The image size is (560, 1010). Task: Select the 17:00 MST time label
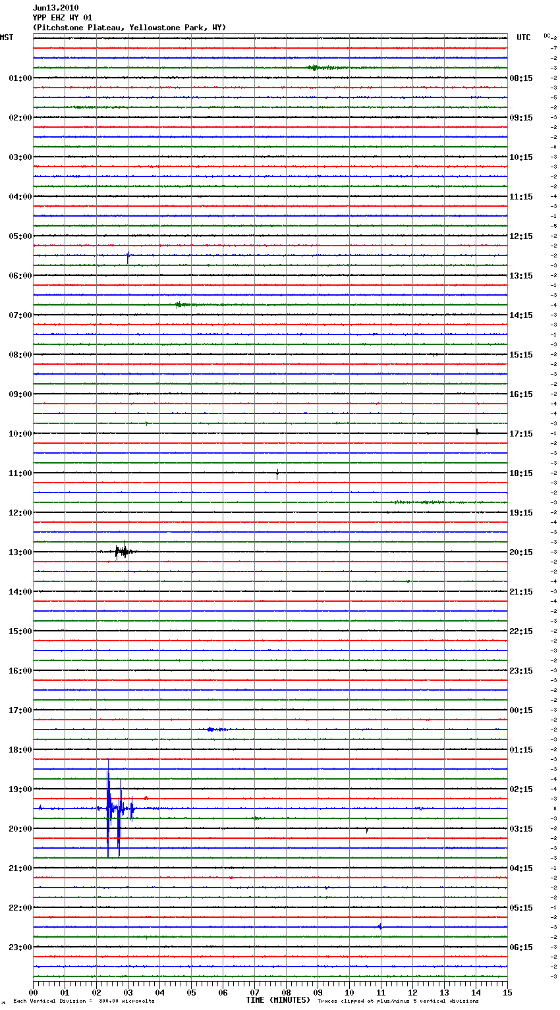[x=20, y=710]
